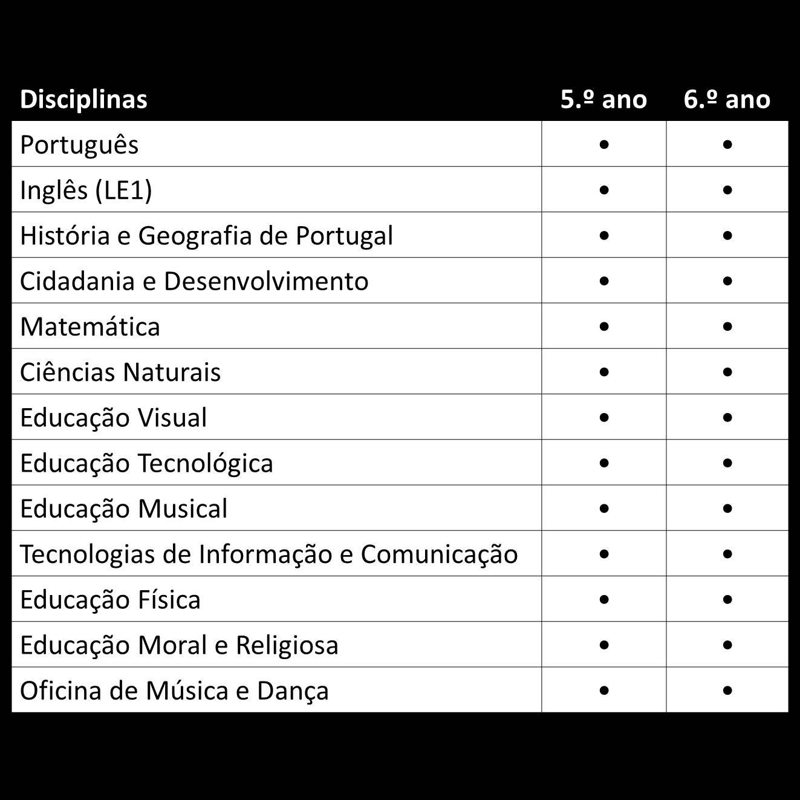Viewport: 800px width, 800px height.
Task: Click Educação Tecnológica cell
Action: (x=277, y=463)
